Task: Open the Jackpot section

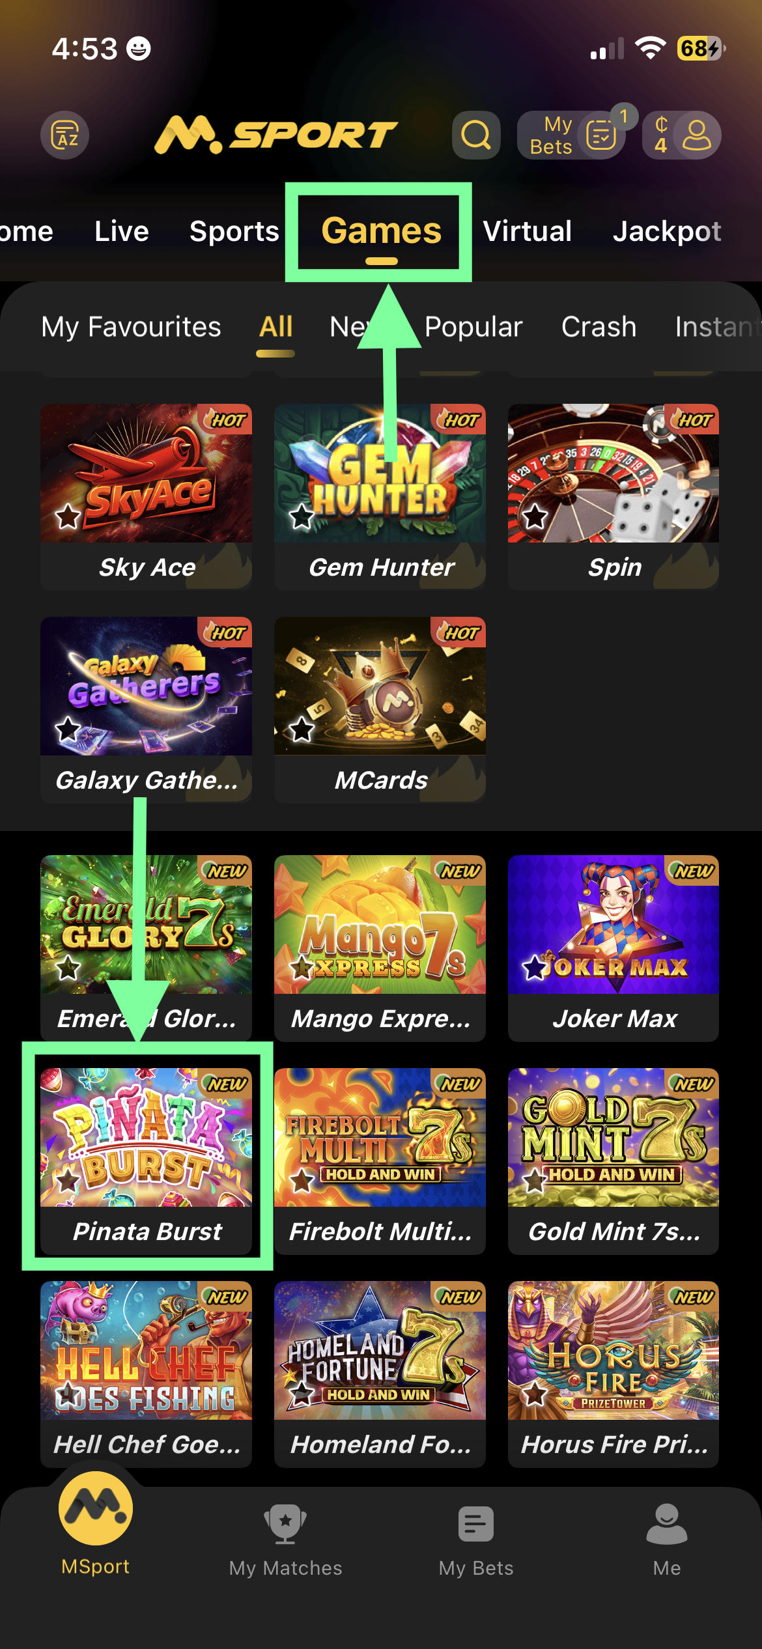Action: pos(667,232)
